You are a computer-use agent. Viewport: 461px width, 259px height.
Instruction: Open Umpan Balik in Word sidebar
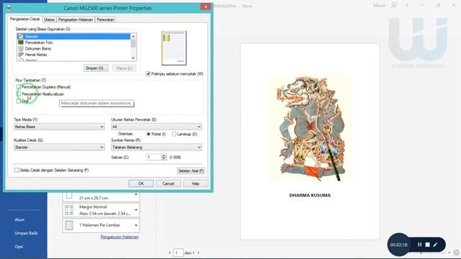[x=26, y=233]
